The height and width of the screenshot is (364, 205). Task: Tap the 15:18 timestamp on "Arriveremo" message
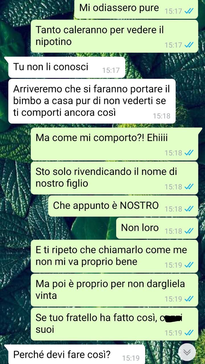click(161, 116)
